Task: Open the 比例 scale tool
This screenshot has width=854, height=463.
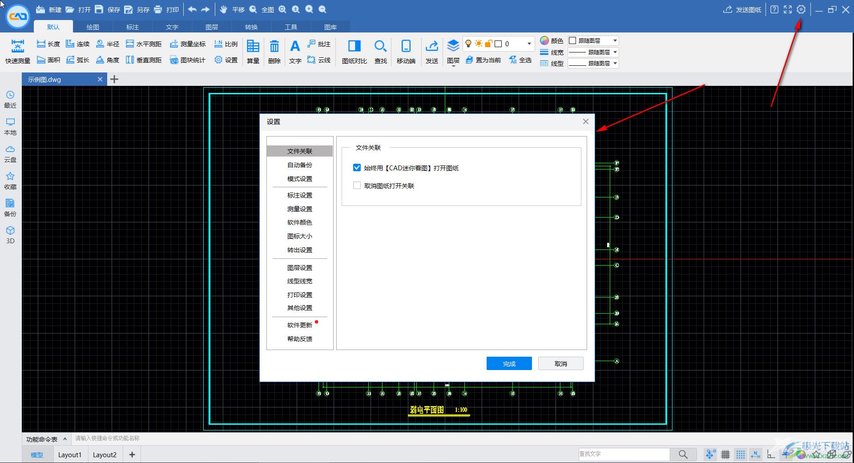Action: click(x=226, y=44)
